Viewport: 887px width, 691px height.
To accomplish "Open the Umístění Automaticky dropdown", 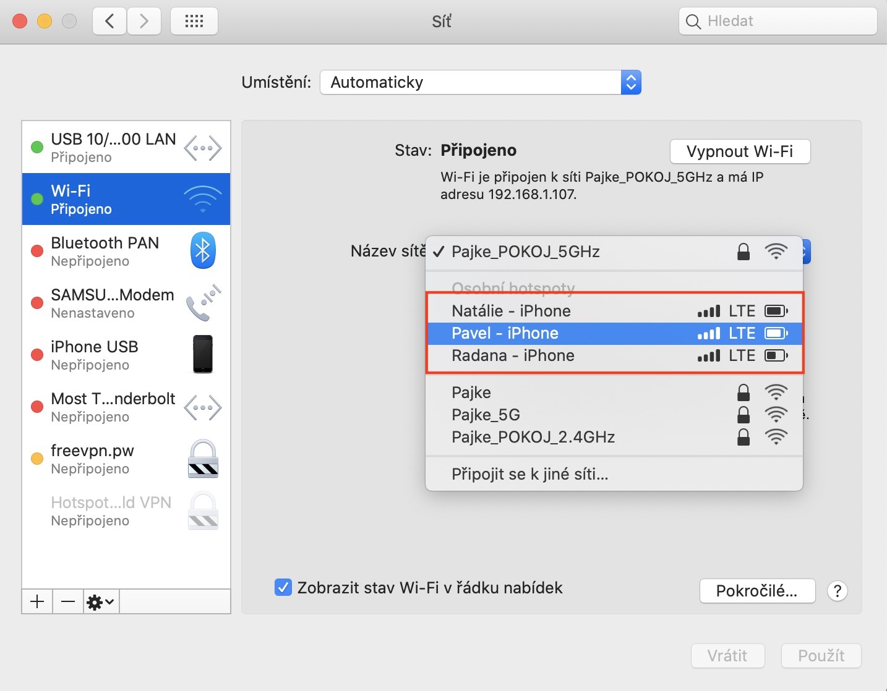I will [x=480, y=82].
